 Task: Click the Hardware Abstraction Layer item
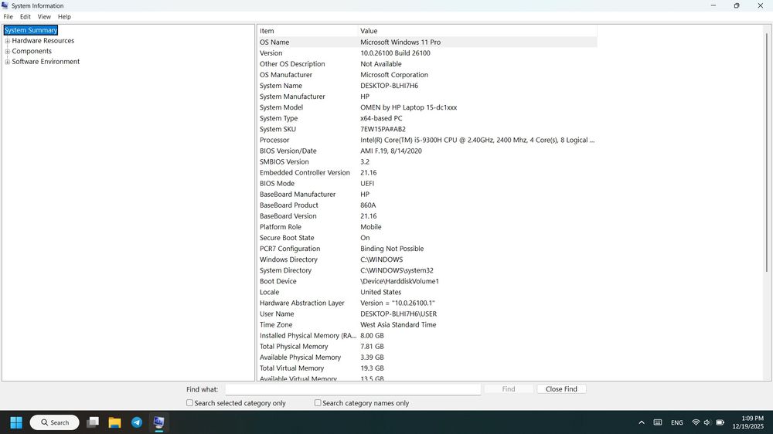(x=302, y=303)
